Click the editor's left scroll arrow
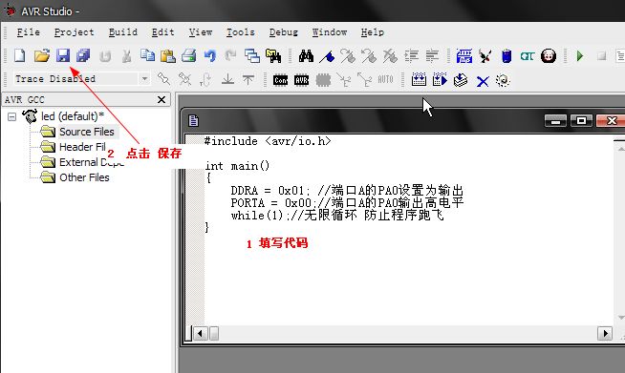The image size is (625, 373). 200,333
